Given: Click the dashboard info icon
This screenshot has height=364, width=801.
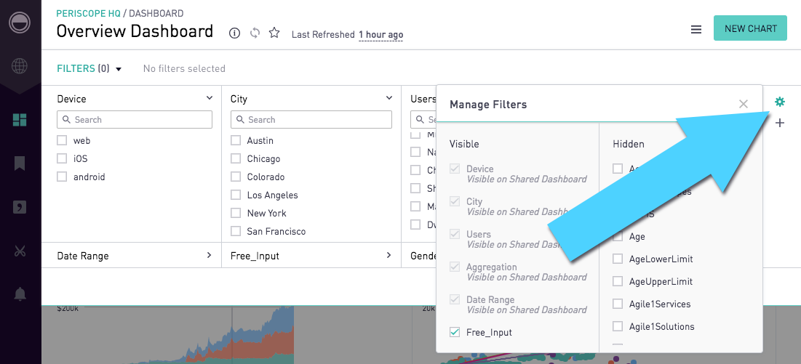Looking at the screenshot, I should (234, 33).
